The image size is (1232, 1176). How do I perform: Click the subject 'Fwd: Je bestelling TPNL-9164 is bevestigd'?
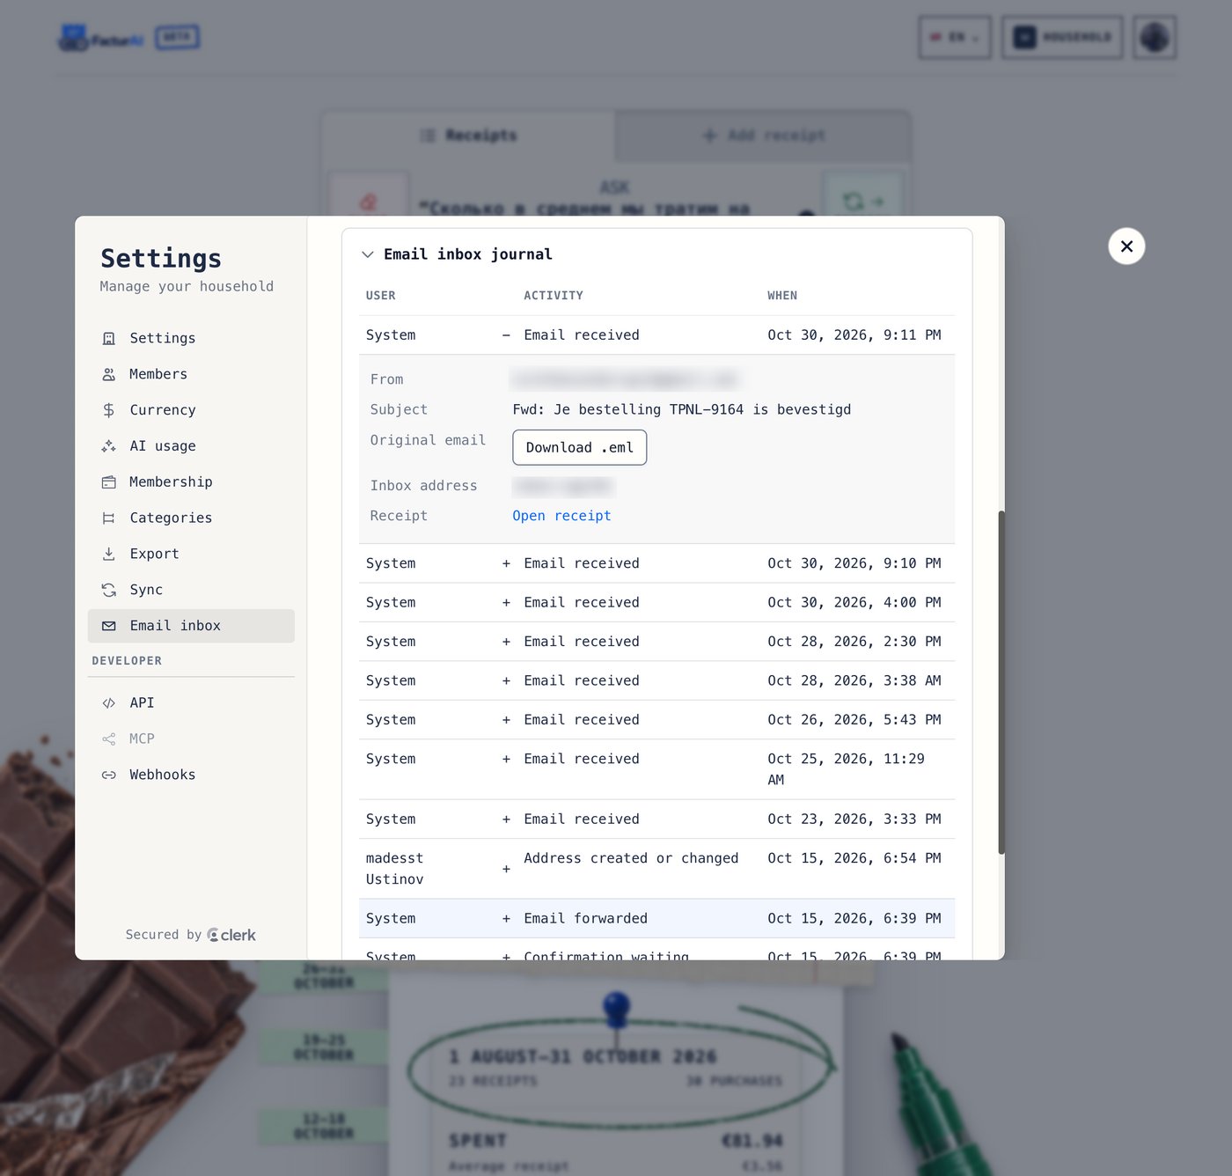point(682,409)
